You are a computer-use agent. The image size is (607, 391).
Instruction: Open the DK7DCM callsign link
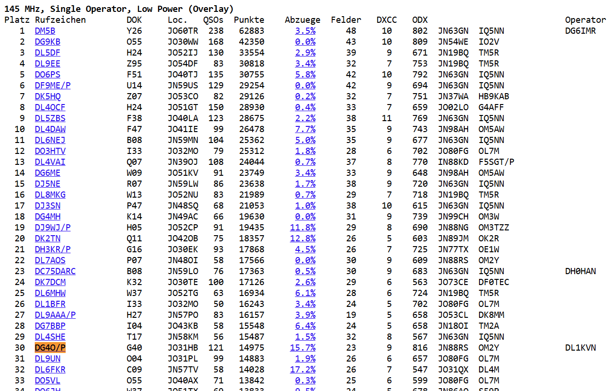pos(50,282)
